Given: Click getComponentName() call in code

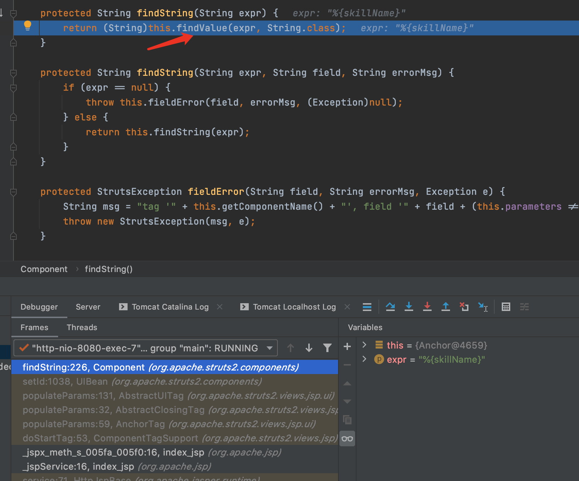Looking at the screenshot, I should (272, 206).
